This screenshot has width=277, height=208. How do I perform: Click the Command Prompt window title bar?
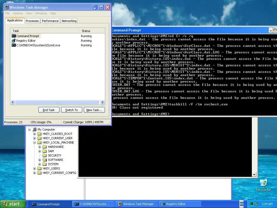click(x=190, y=30)
